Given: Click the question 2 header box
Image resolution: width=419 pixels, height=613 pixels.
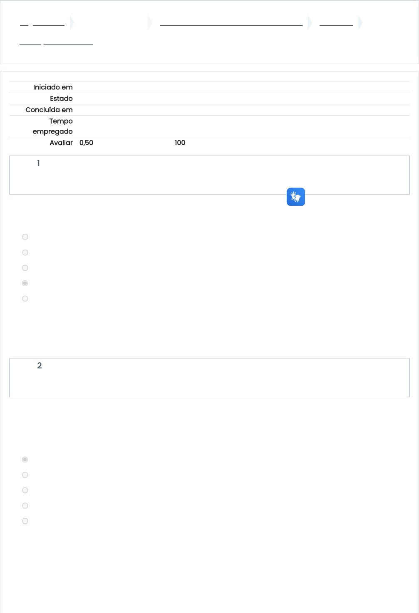Looking at the screenshot, I should coord(209,378).
